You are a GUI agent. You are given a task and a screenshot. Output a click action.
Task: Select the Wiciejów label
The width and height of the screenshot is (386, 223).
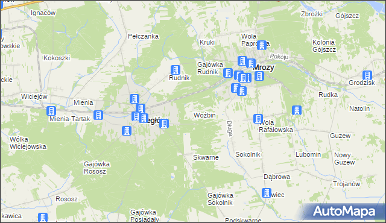coord(34,96)
